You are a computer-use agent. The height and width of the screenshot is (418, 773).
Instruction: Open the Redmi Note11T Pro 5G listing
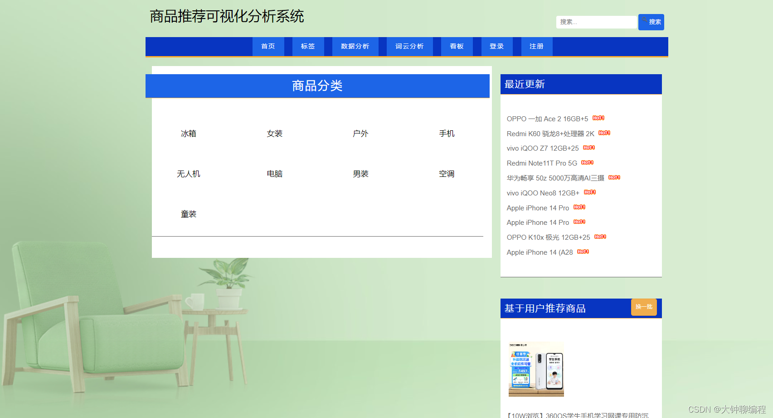(541, 163)
